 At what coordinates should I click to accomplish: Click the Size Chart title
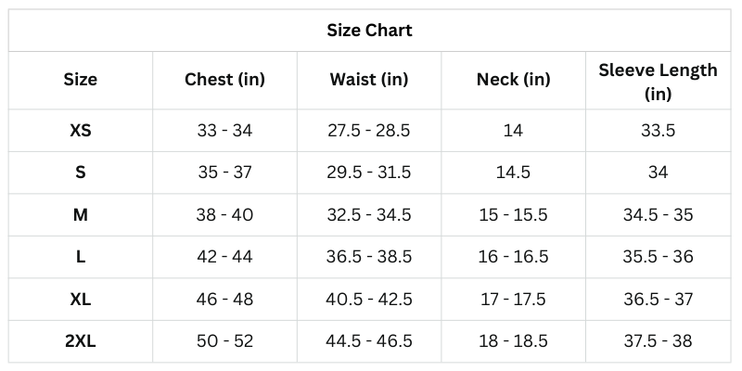pyautogui.click(x=369, y=31)
